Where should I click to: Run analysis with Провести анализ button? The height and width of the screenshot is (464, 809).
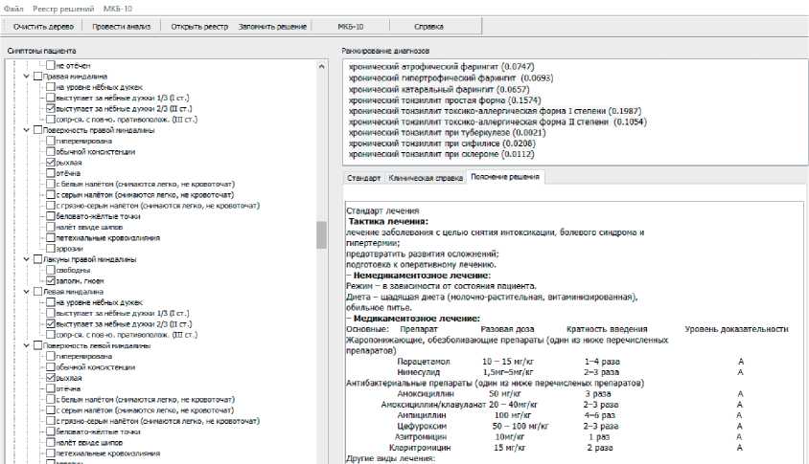pos(122,26)
